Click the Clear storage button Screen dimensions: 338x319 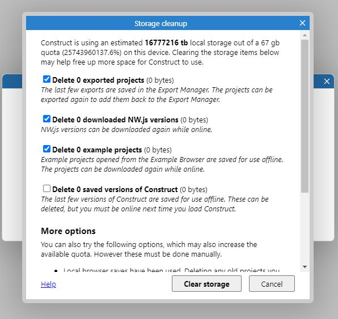[206, 284]
